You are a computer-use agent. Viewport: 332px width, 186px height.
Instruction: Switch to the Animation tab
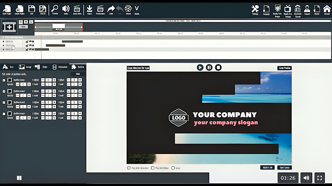tap(60, 67)
